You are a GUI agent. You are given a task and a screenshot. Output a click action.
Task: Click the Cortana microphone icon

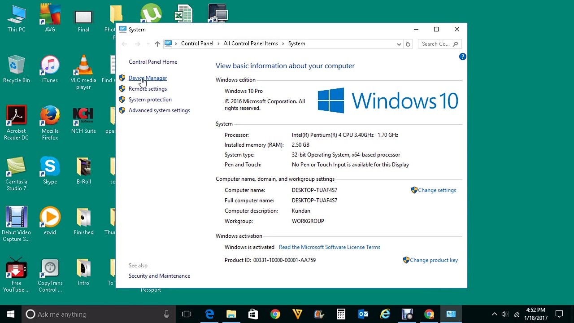[x=166, y=314]
